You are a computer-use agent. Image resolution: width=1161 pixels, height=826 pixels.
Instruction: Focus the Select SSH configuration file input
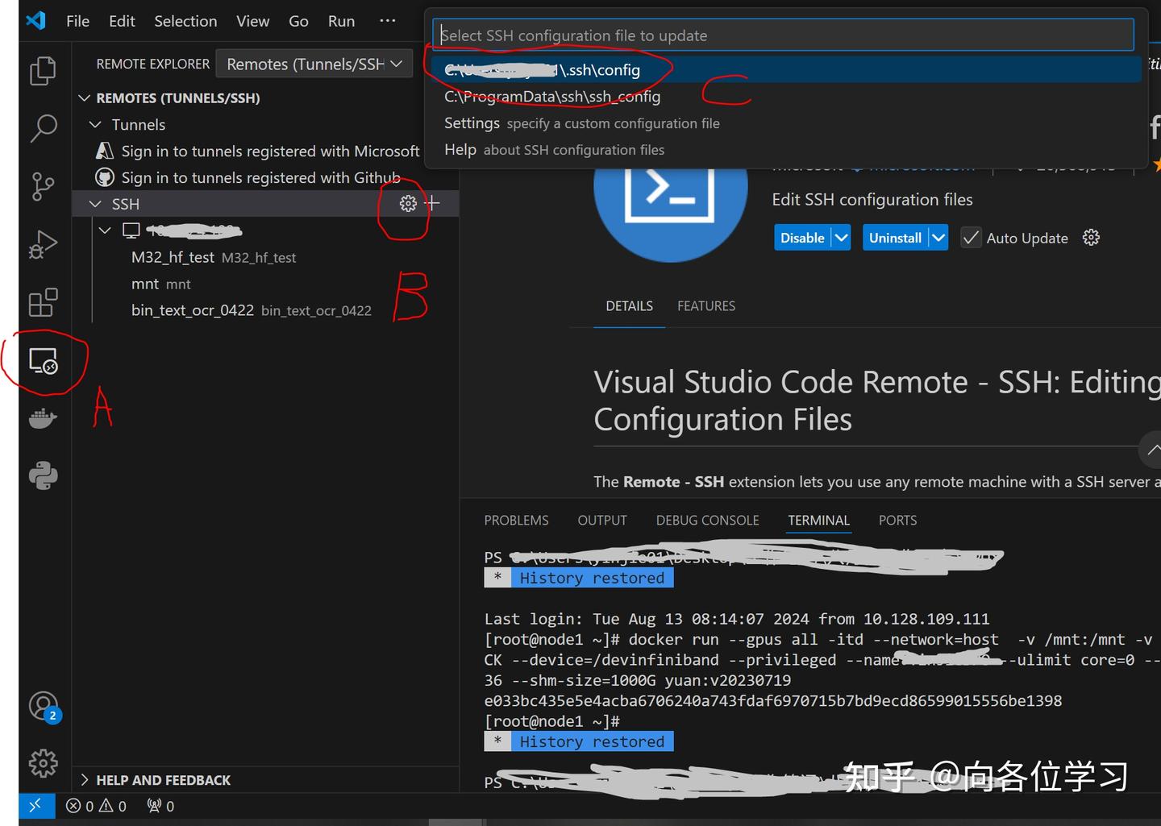783,35
